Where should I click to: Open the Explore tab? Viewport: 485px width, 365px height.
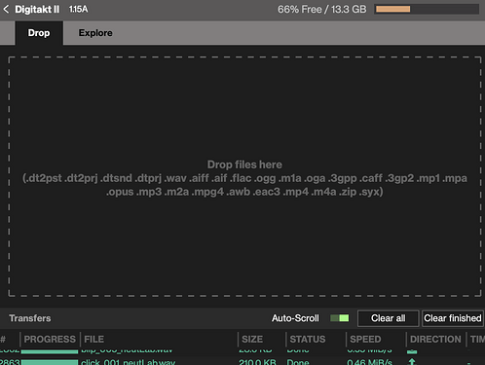tap(95, 33)
